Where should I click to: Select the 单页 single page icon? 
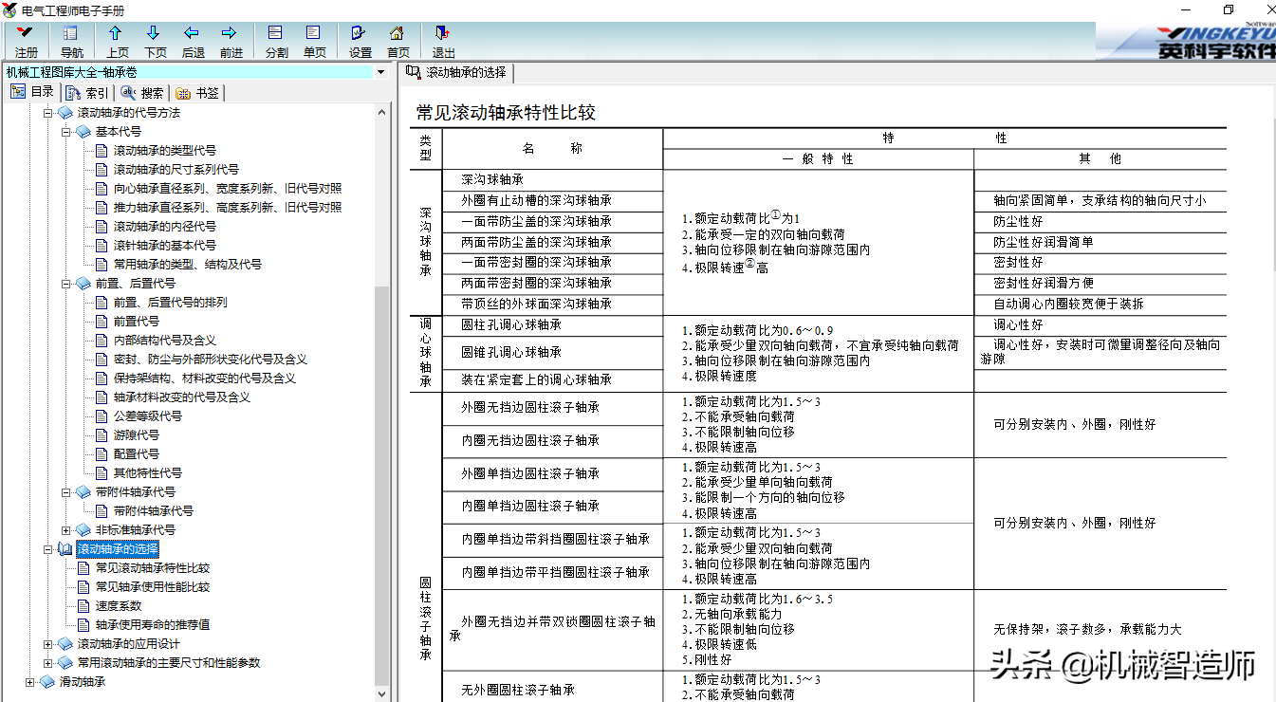[x=314, y=33]
